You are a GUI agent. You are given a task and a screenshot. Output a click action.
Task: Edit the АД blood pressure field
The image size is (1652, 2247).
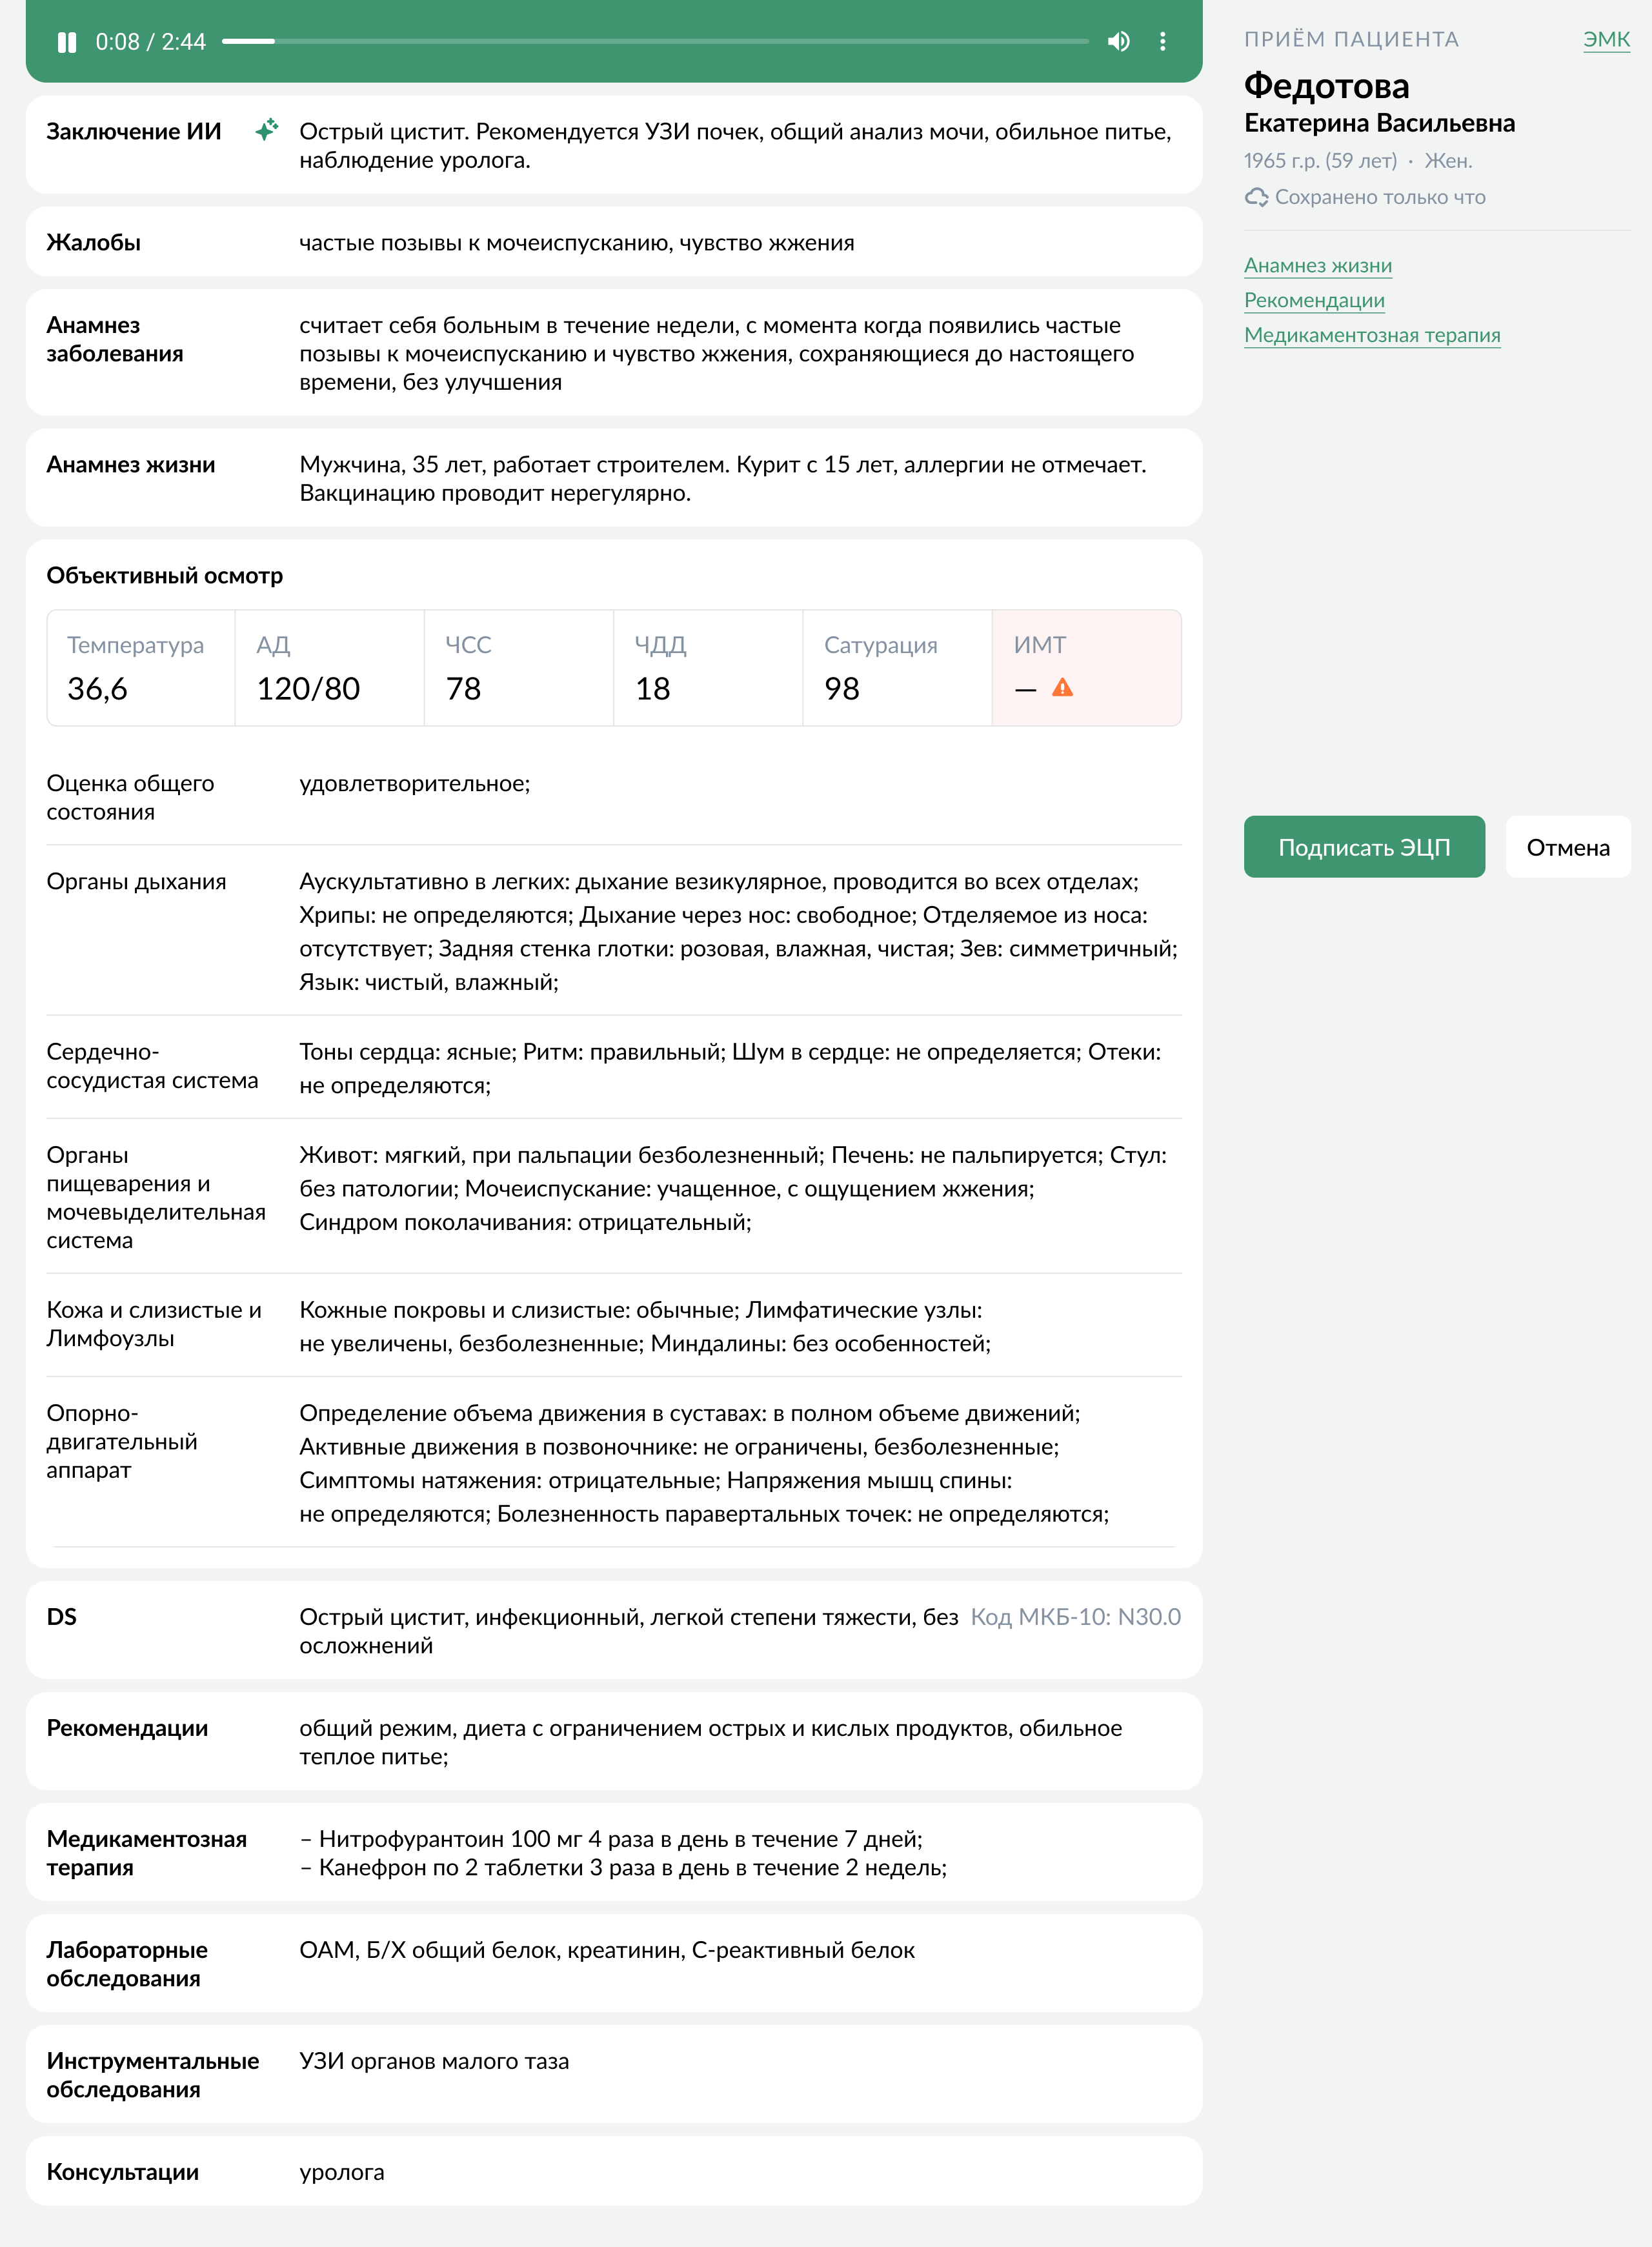pyautogui.click(x=330, y=668)
